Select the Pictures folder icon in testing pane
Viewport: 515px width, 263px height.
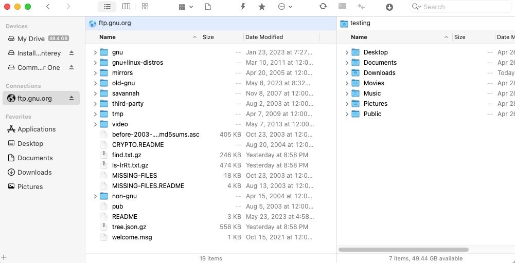356,104
